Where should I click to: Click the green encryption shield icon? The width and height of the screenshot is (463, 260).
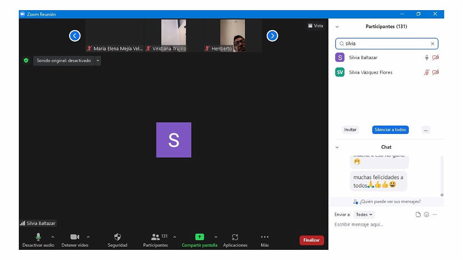pos(26,60)
